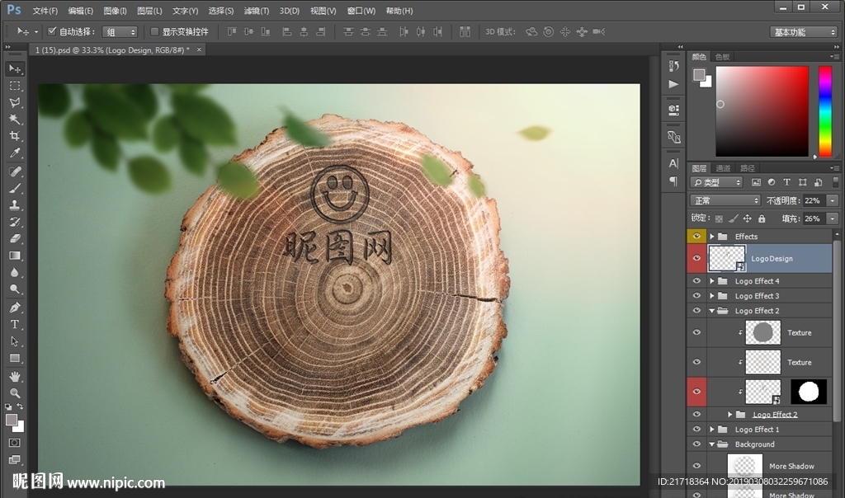This screenshot has height=498, width=845.
Task: Select the Polygonal Lasso tool
Action: coord(15,103)
